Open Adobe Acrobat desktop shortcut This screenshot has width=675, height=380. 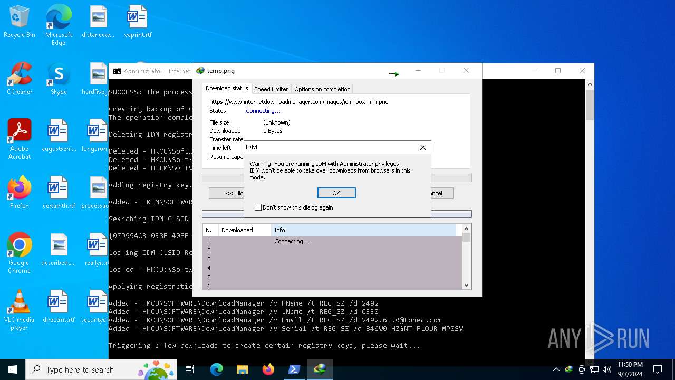point(20,139)
